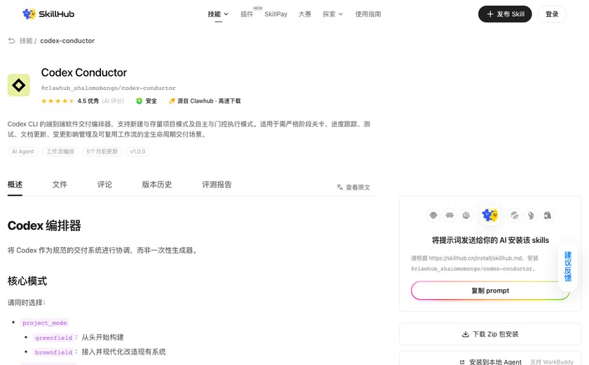This screenshot has height=365, width=589.
Task: Switch to the 评论 tab
Action: pyautogui.click(x=104, y=185)
